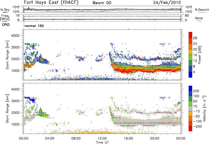Click the blue top segment of Velocity colorbar
This screenshot has width=209, height=144.
(x=190, y=88)
